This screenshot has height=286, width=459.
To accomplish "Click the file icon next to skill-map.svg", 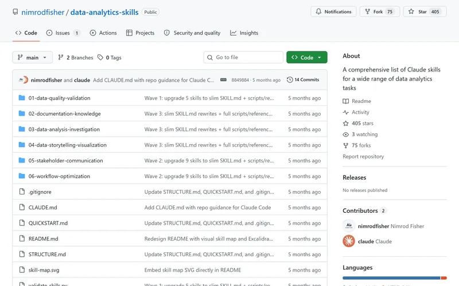I will pyautogui.click(x=22, y=269).
